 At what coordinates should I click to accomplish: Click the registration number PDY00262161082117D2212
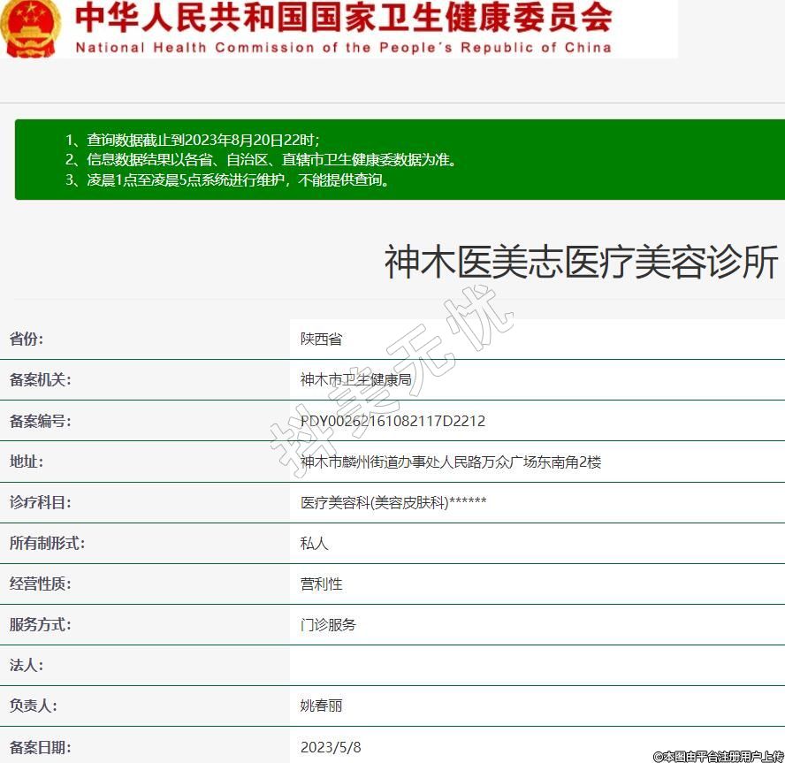pos(392,421)
